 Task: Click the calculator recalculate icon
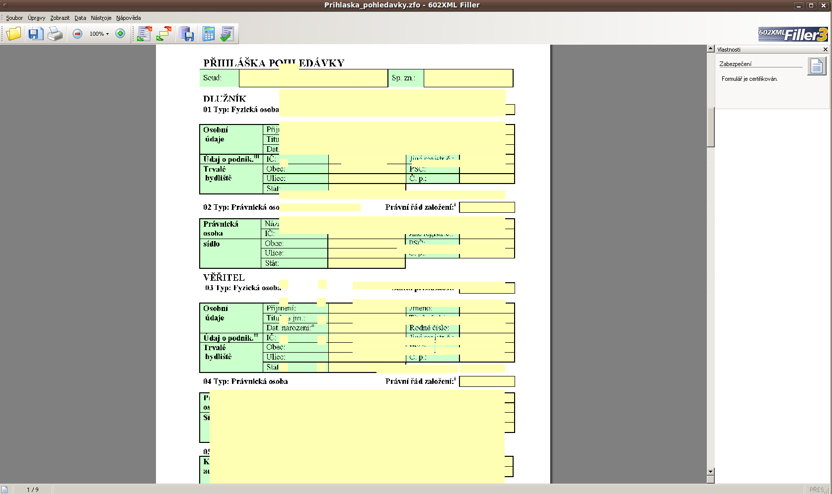pyautogui.click(x=209, y=34)
